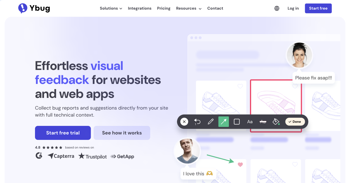The height and width of the screenshot is (183, 350).
Task: Open the language globe selector
Action: tap(277, 8)
